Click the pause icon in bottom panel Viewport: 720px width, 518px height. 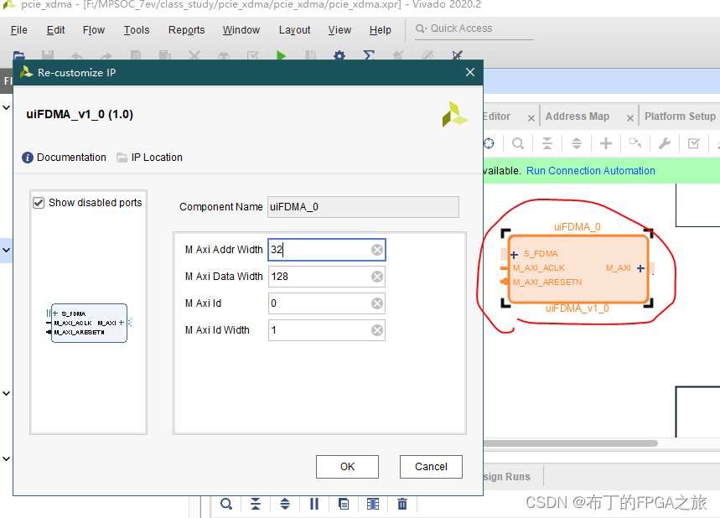point(314,505)
